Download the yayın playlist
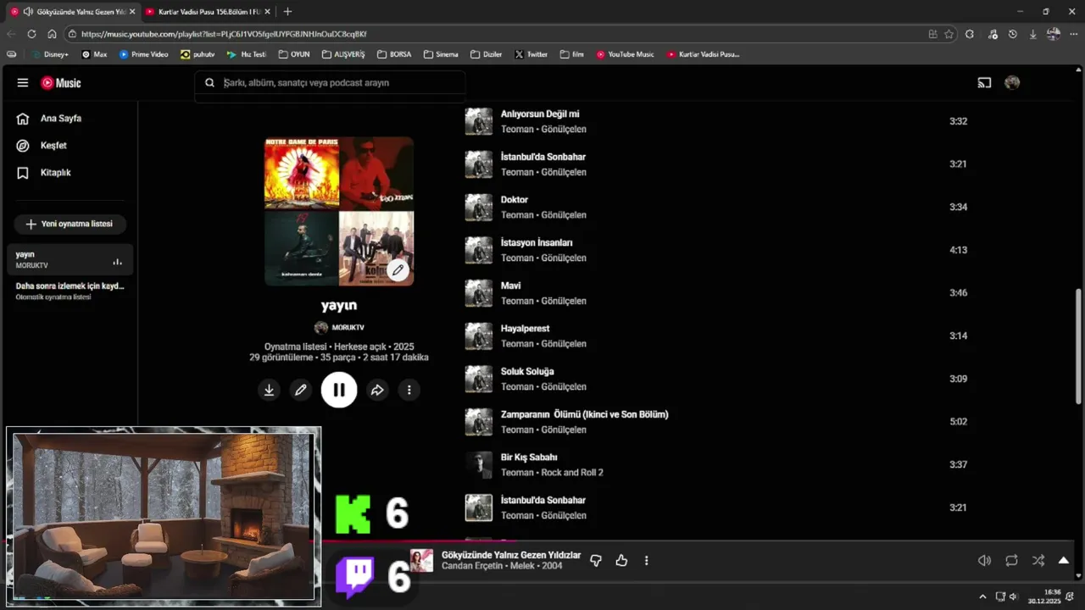Viewport: 1085px width, 610px height. pos(269,390)
